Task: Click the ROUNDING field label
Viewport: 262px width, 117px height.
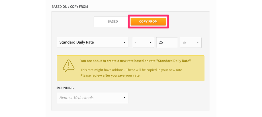Action: click(65, 88)
